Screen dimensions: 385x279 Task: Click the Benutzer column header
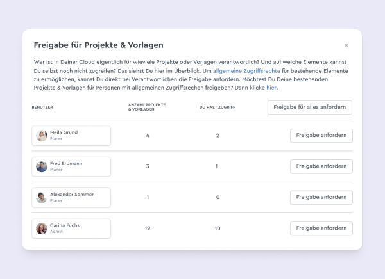click(42, 108)
